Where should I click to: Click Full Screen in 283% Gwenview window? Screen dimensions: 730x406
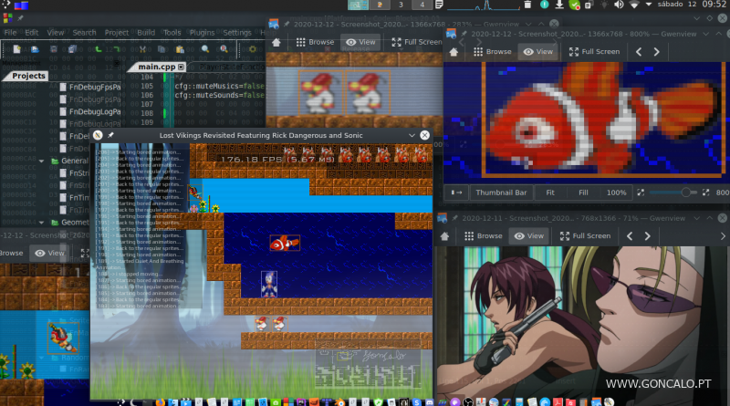(417, 42)
